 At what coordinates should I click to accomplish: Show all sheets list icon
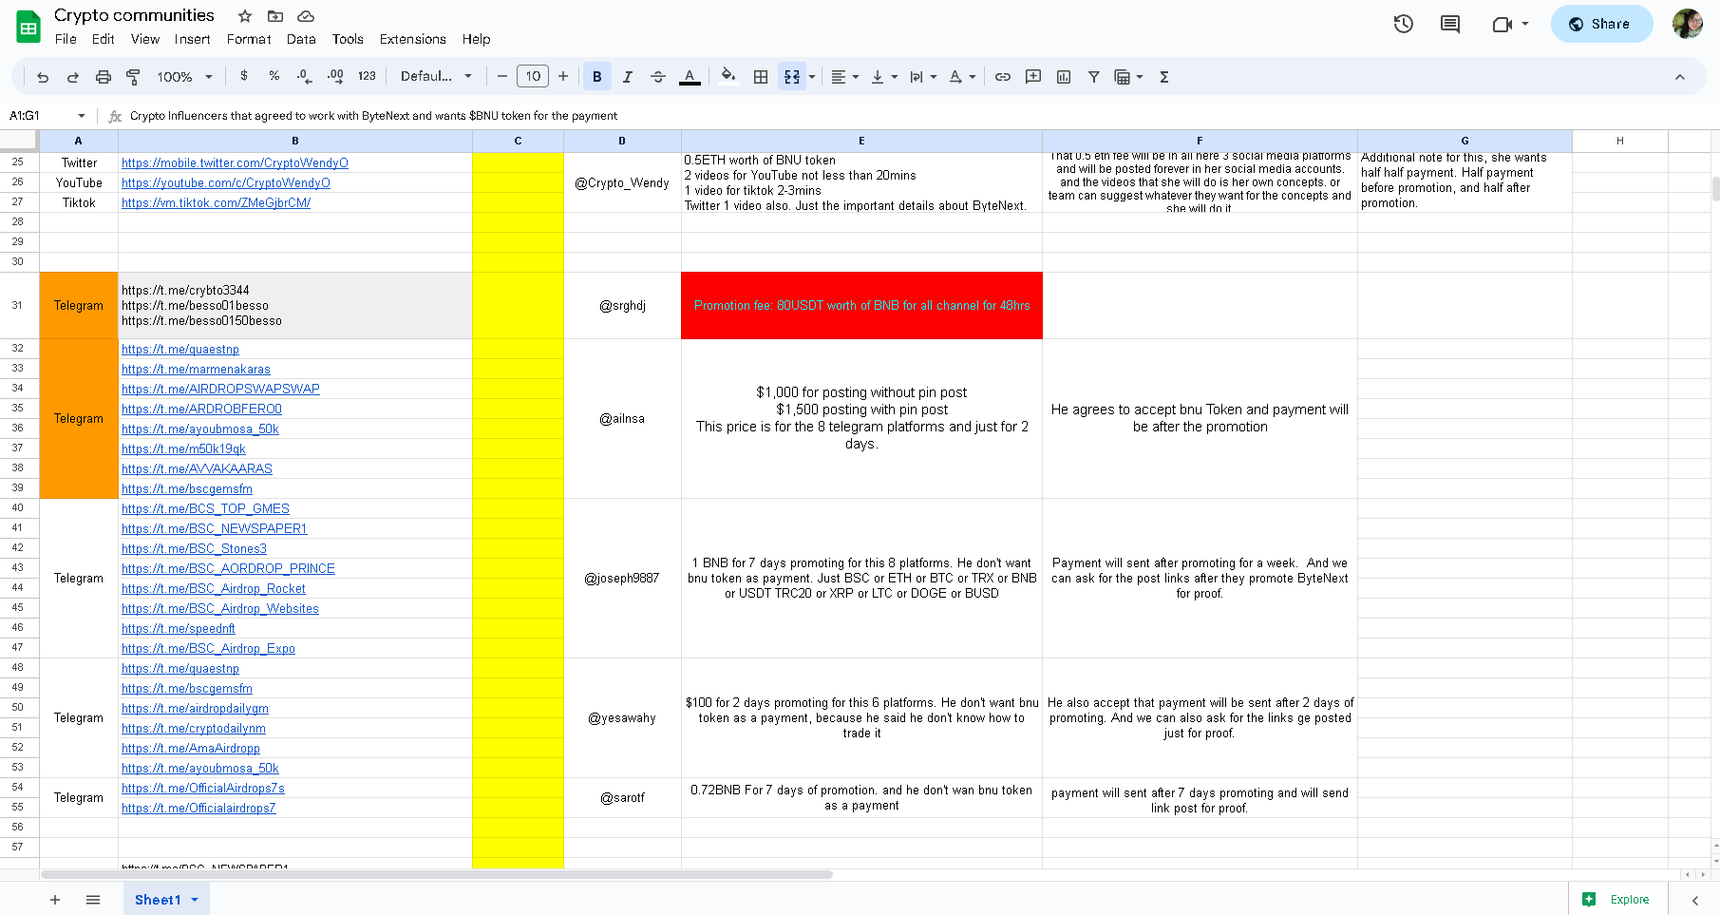pos(93,900)
